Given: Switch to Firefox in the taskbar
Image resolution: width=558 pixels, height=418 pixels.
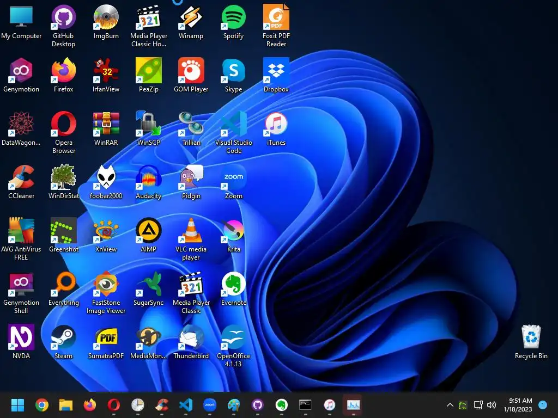Looking at the screenshot, I should [90, 404].
